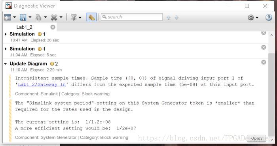Screen dimensions: 277x146
Task: Maximize the Diagnostic Viewer window
Action: click(247, 6)
